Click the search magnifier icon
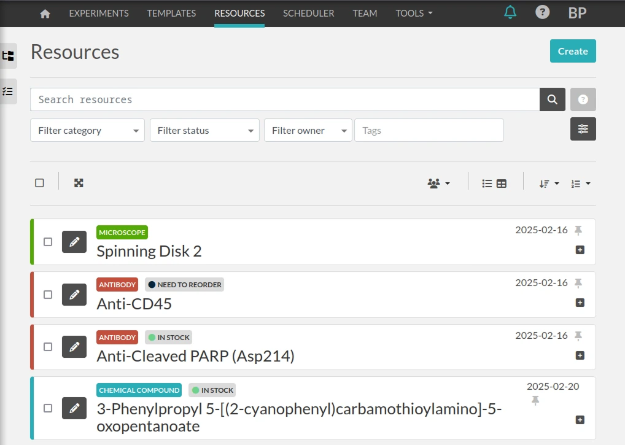The image size is (625, 445). [552, 99]
